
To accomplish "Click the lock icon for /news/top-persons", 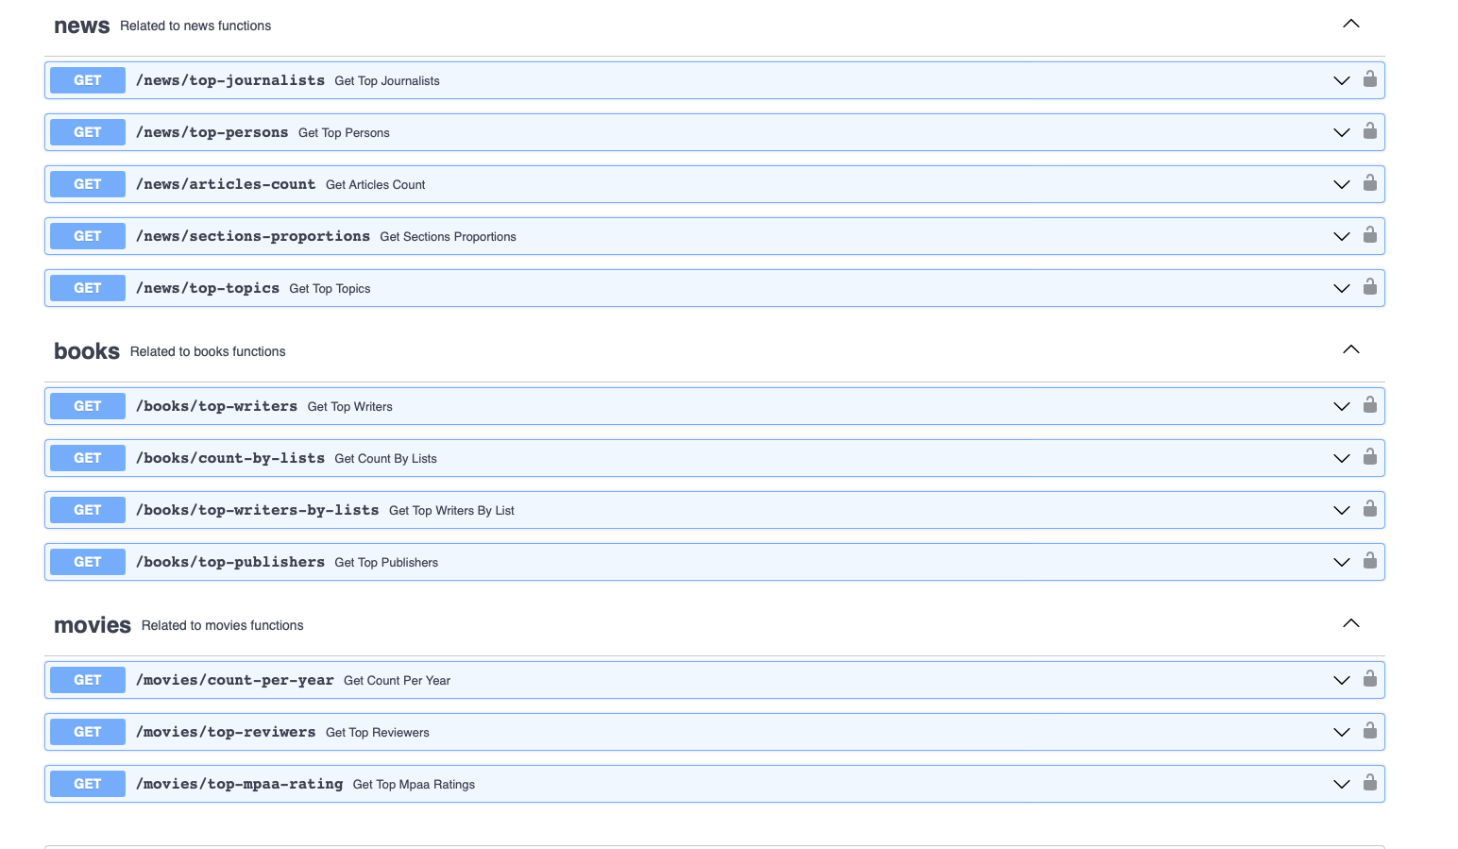I will click(1369, 131).
